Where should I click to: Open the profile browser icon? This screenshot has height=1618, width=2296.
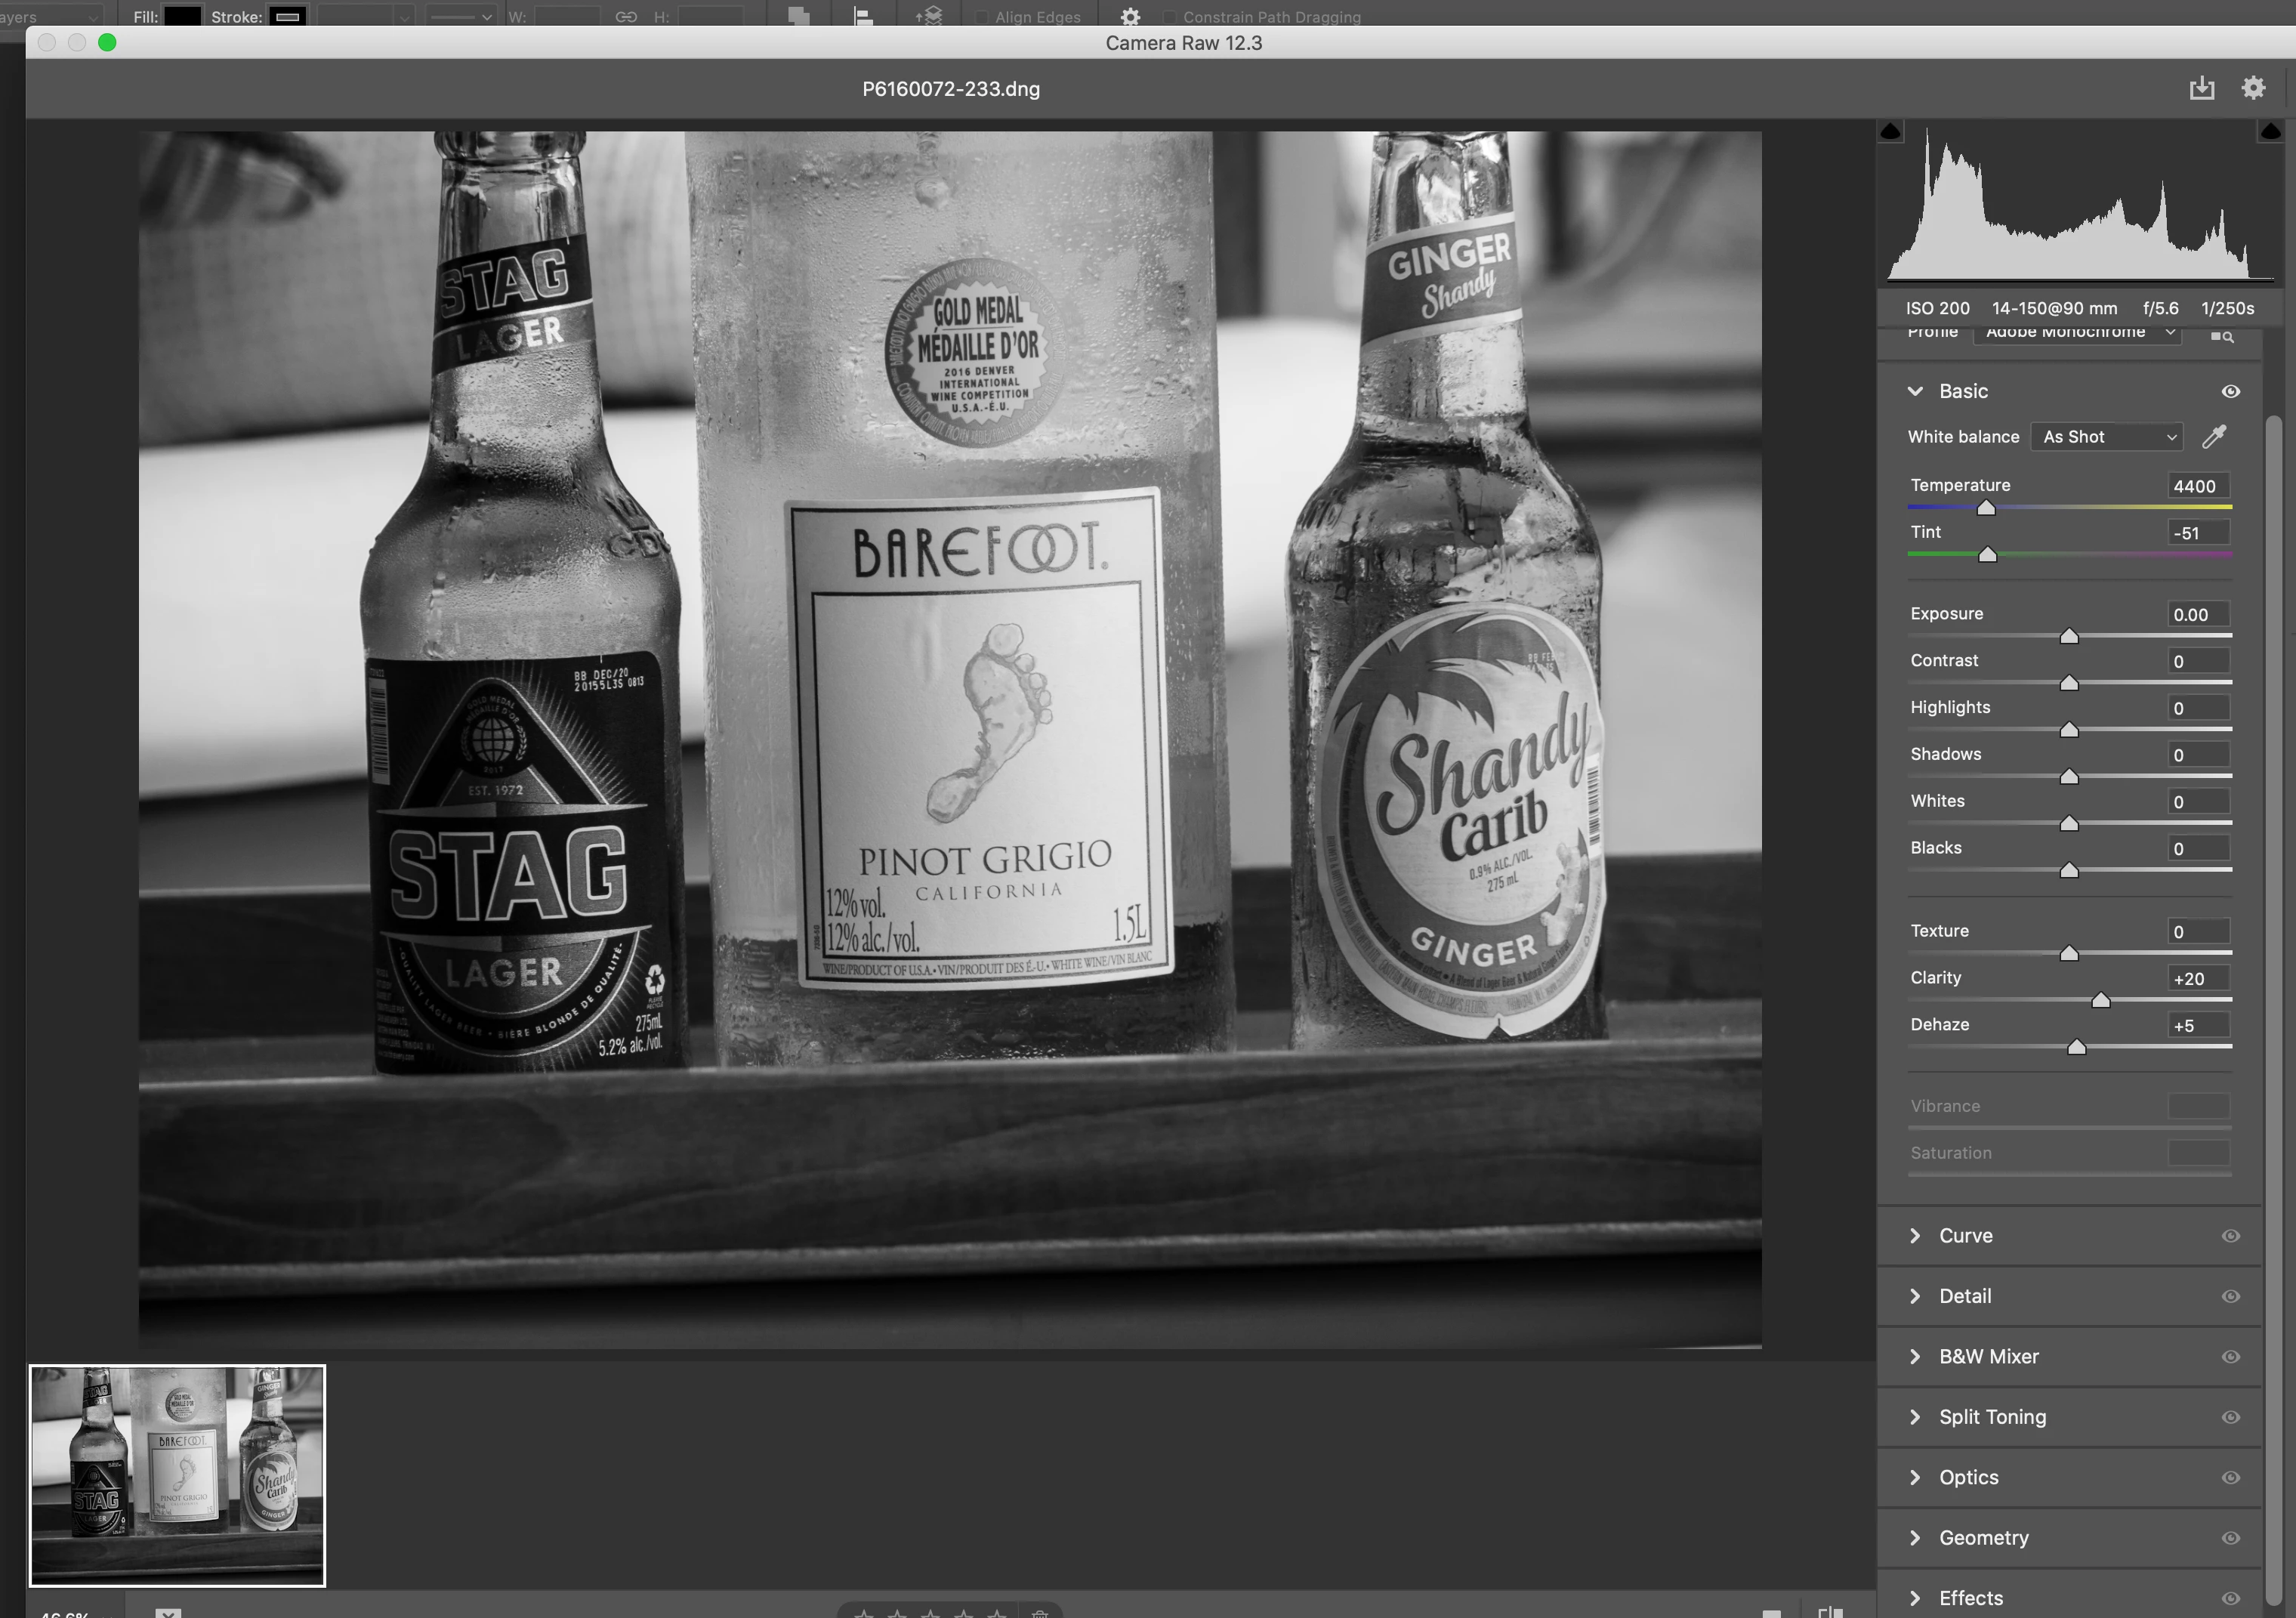point(2221,336)
